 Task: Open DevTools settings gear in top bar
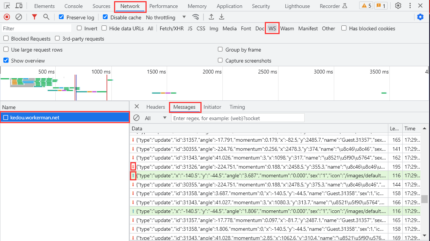point(398,6)
